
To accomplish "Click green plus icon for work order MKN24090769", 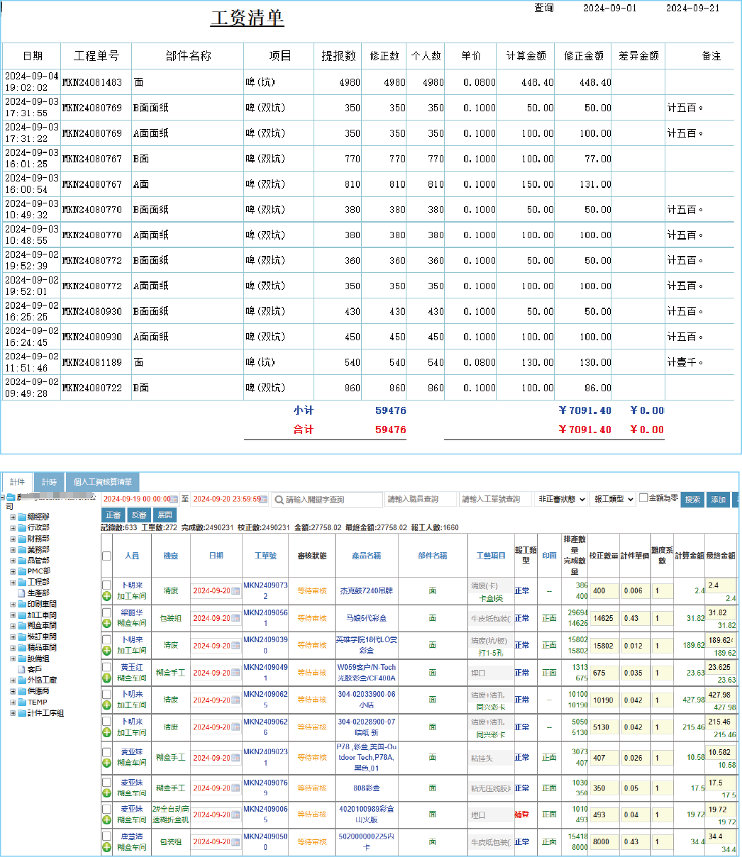I will (x=106, y=793).
